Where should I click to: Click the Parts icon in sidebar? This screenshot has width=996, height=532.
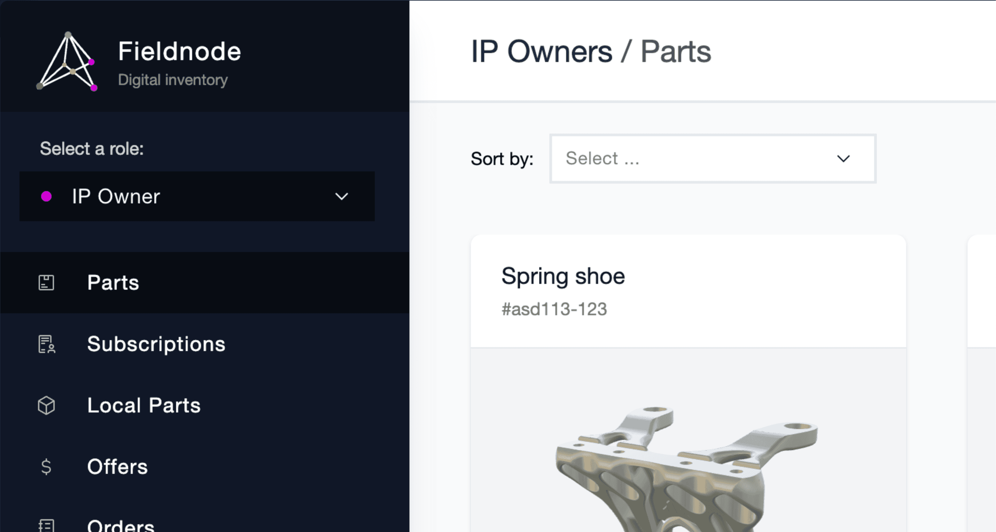click(46, 283)
